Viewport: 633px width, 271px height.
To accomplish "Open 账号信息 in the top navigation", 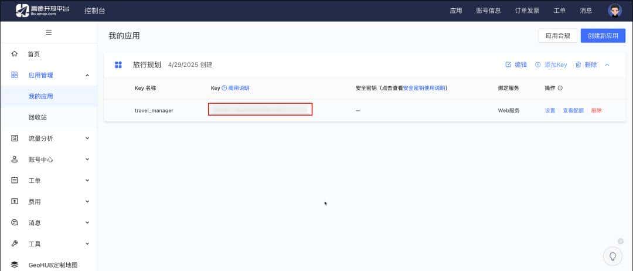I will pyautogui.click(x=488, y=11).
